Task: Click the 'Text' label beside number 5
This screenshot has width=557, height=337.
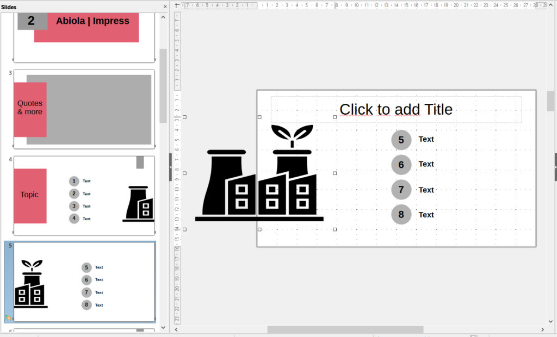Action: (426, 139)
